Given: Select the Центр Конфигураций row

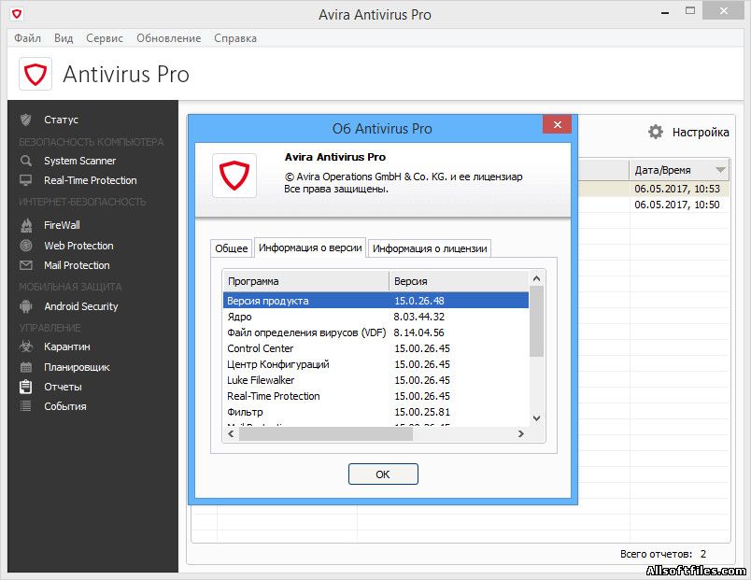Looking at the screenshot, I should pos(376,364).
